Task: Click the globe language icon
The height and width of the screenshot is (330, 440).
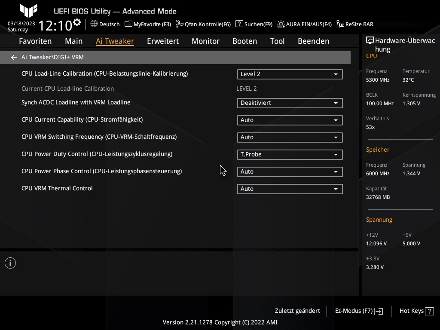Action: coord(94,24)
